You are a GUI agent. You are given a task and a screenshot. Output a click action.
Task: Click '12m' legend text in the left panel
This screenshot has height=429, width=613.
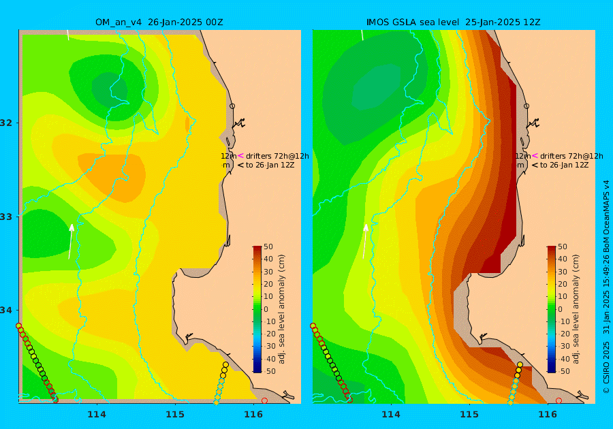click(229, 156)
